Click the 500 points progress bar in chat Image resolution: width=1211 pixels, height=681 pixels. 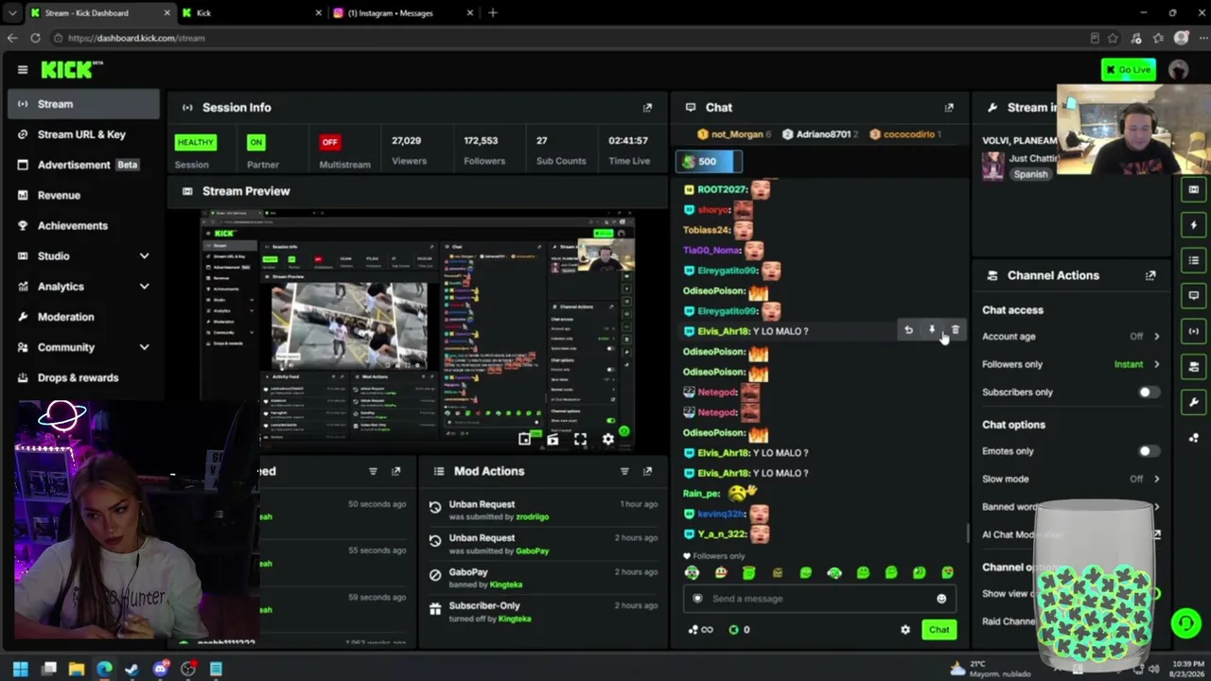pos(708,162)
